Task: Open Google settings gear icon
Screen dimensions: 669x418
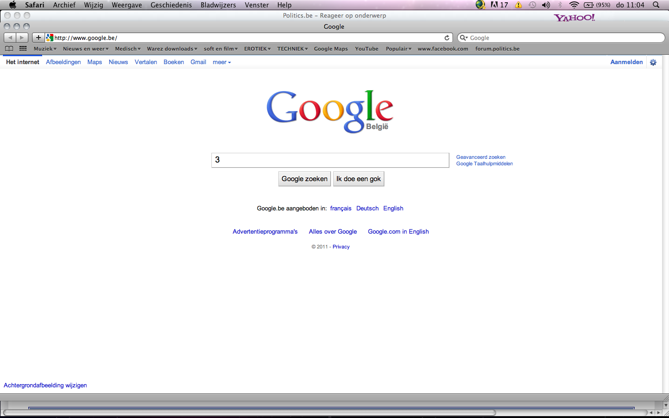Action: 653,62
